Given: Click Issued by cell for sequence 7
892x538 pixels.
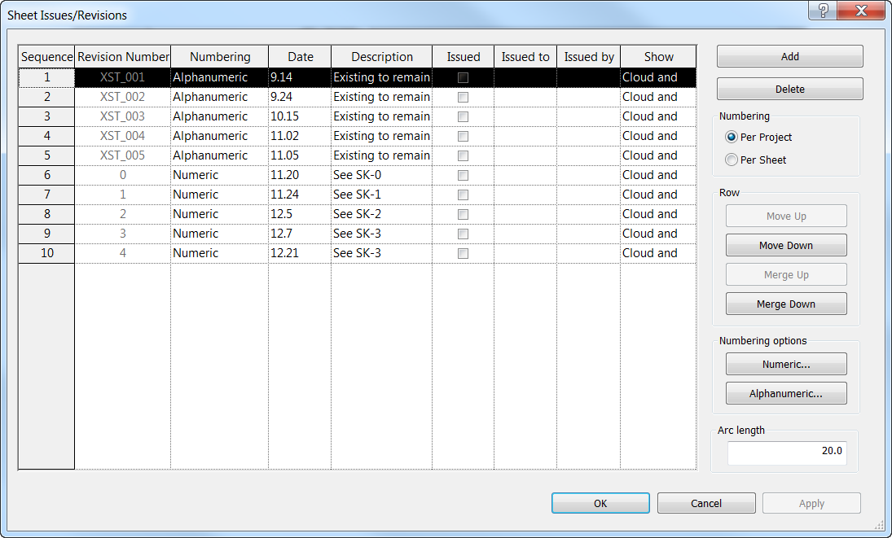Looking at the screenshot, I should pyautogui.click(x=589, y=195).
